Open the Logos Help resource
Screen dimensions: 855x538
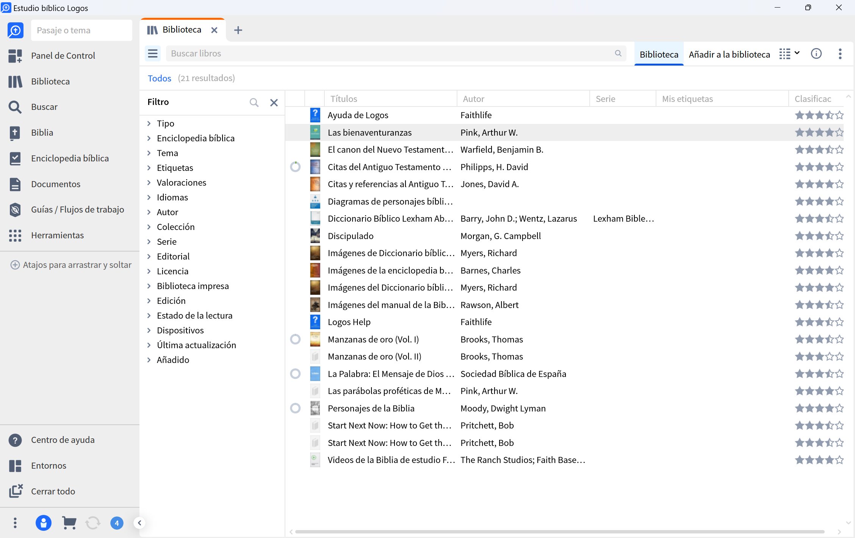coord(349,322)
